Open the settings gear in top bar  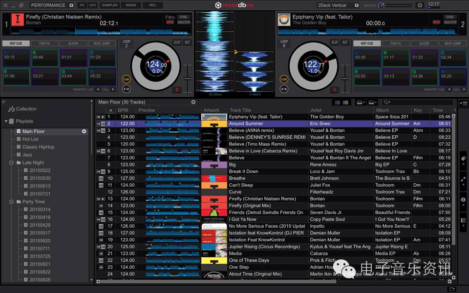pyautogui.click(x=420, y=5)
